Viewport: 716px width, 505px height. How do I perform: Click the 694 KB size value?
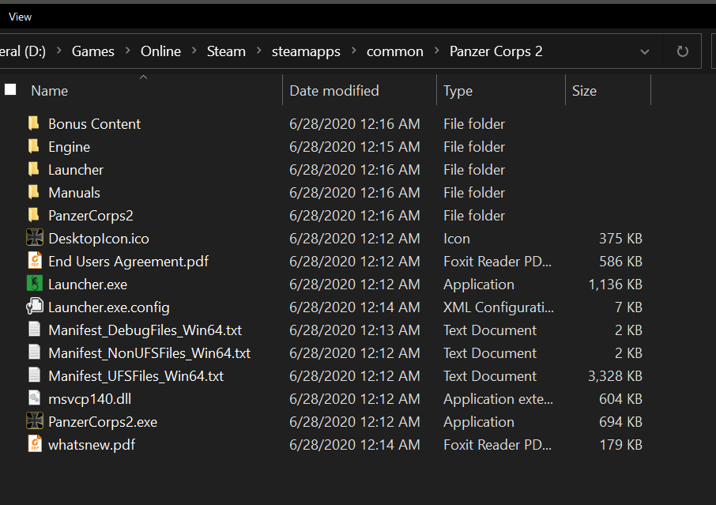(x=620, y=421)
